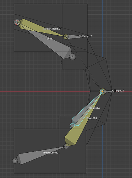Screen dimensions: 132x178
Task: Click the 'Controller' text label
Action: [95, 108]
